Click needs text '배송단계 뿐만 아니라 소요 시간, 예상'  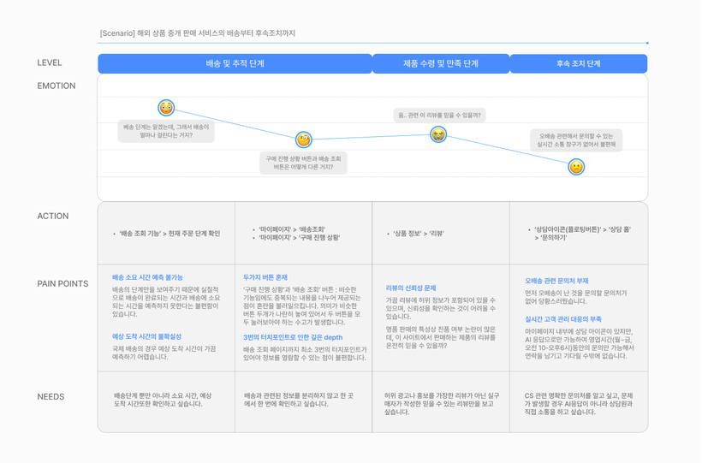tap(163, 400)
